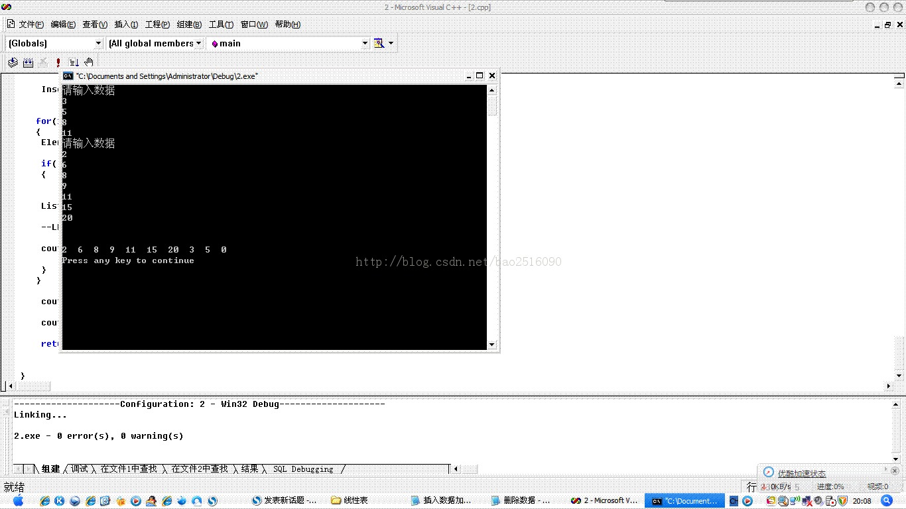Expand the main function dropdown
The width and height of the screenshot is (906, 509).
(365, 43)
